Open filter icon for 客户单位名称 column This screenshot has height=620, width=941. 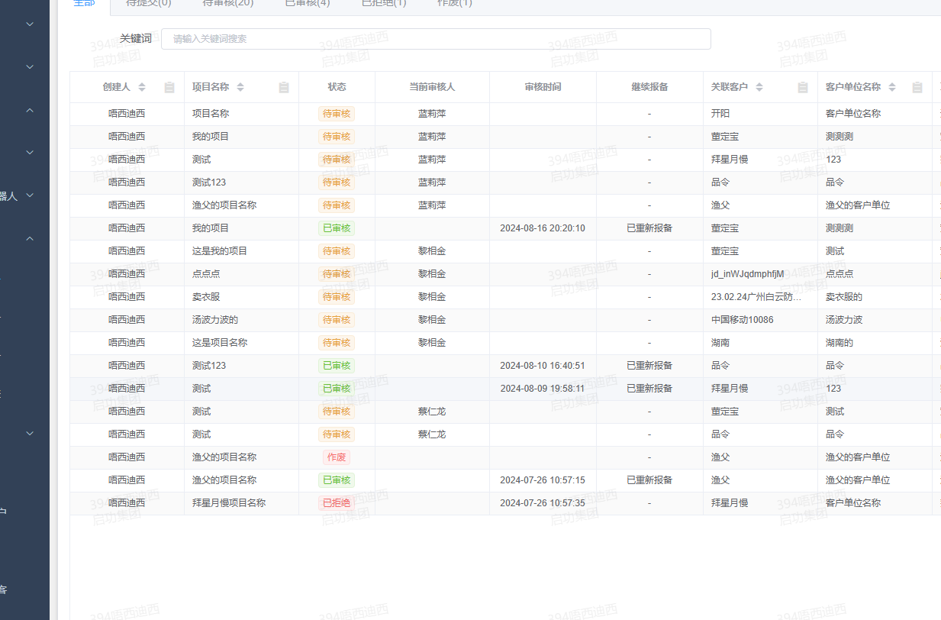click(917, 87)
